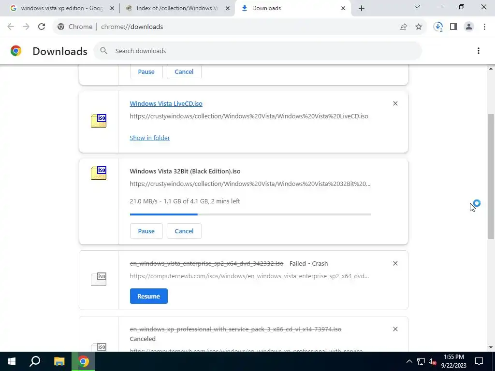The width and height of the screenshot is (495, 371).
Task: Open the Chrome profile avatar
Action: [x=469, y=27]
